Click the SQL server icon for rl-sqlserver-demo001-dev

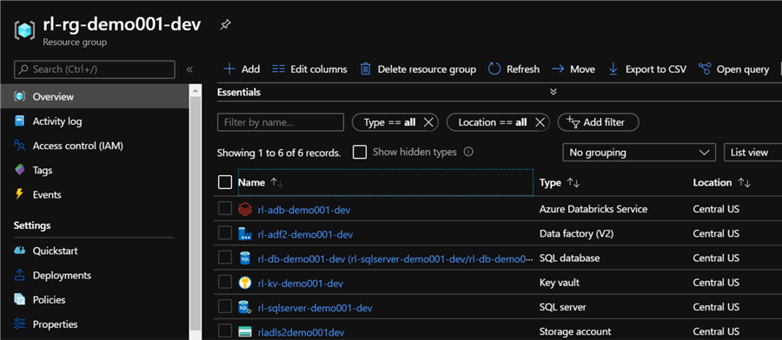point(244,308)
